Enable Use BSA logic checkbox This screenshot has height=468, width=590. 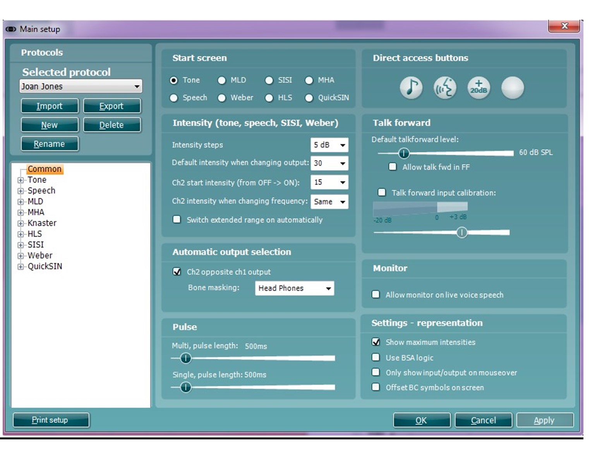tap(376, 357)
